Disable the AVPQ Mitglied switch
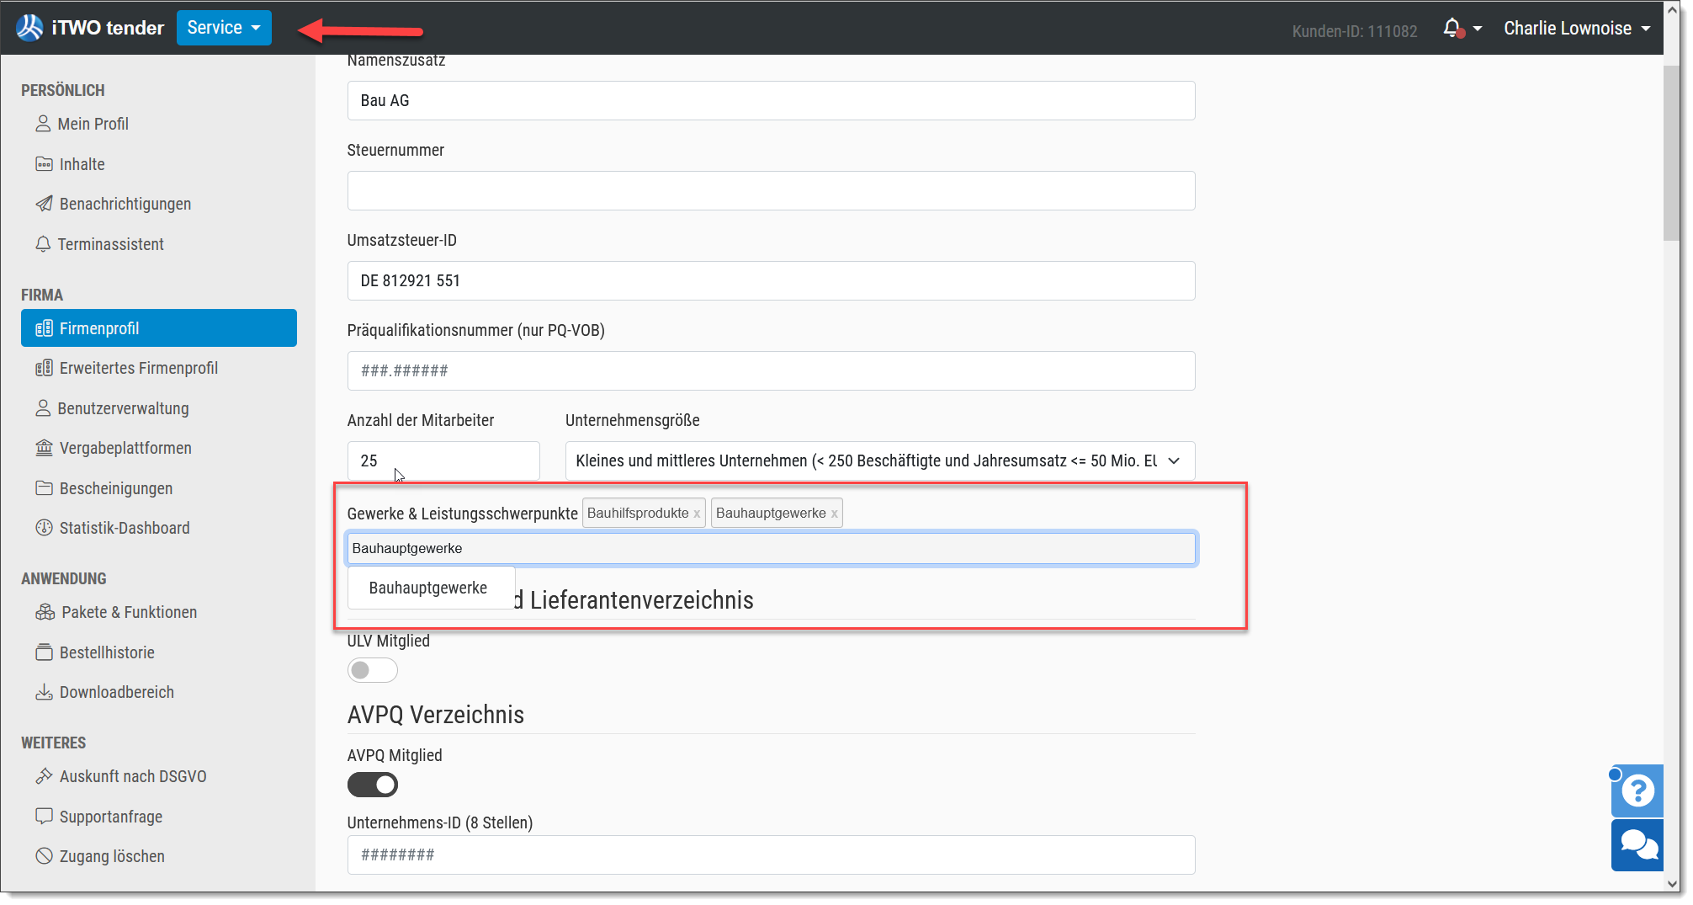The width and height of the screenshot is (1693, 905). [x=372, y=785]
